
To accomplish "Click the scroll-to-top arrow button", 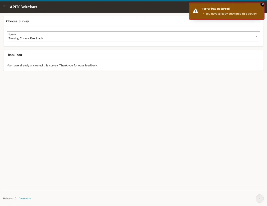I will pos(259,198).
